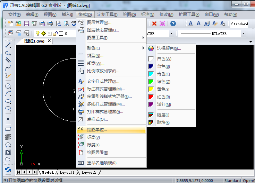This screenshot has width=255, height=183.
Task: Select the Multiline tool in left toolbar
Action: click(x=8, y=60)
